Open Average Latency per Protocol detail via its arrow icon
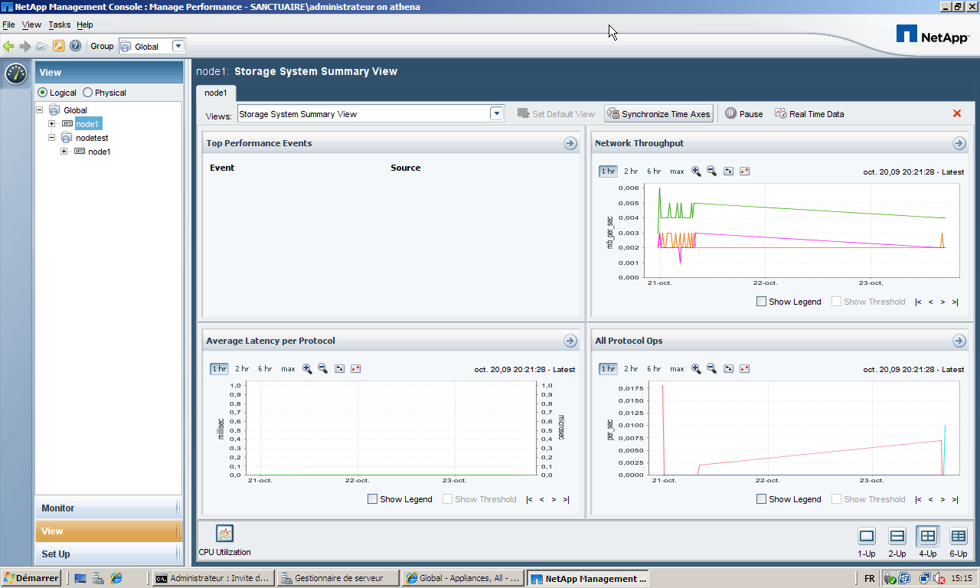 570,341
